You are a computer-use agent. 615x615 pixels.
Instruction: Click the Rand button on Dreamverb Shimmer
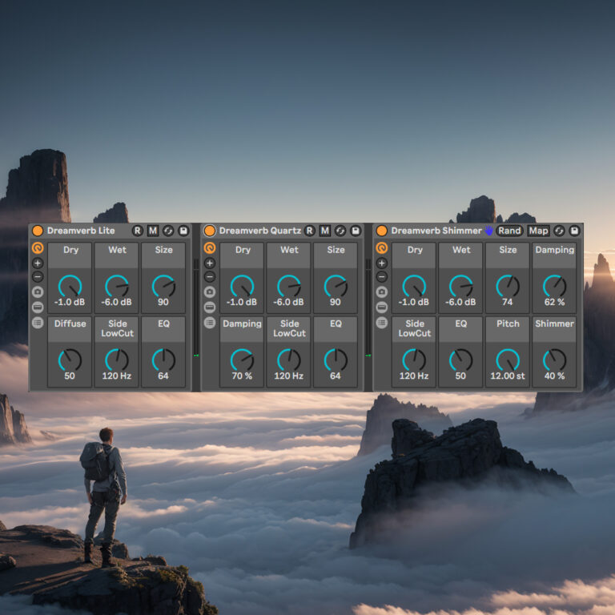[x=509, y=231]
